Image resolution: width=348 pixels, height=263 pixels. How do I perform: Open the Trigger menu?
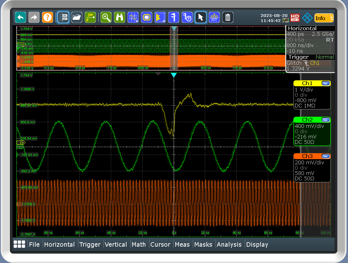[90, 244]
